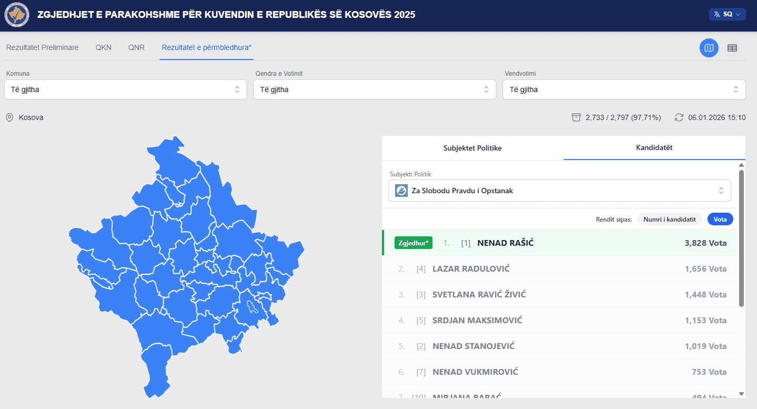
Task: Click the Kosova location pin icon
Action: [x=9, y=117]
